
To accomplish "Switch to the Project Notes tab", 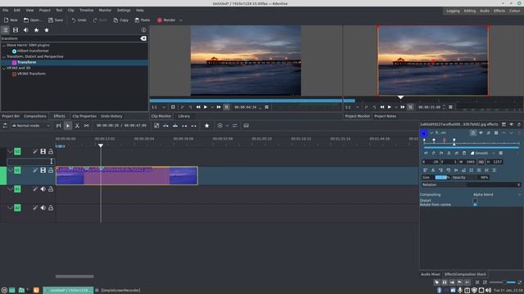I will (385, 116).
